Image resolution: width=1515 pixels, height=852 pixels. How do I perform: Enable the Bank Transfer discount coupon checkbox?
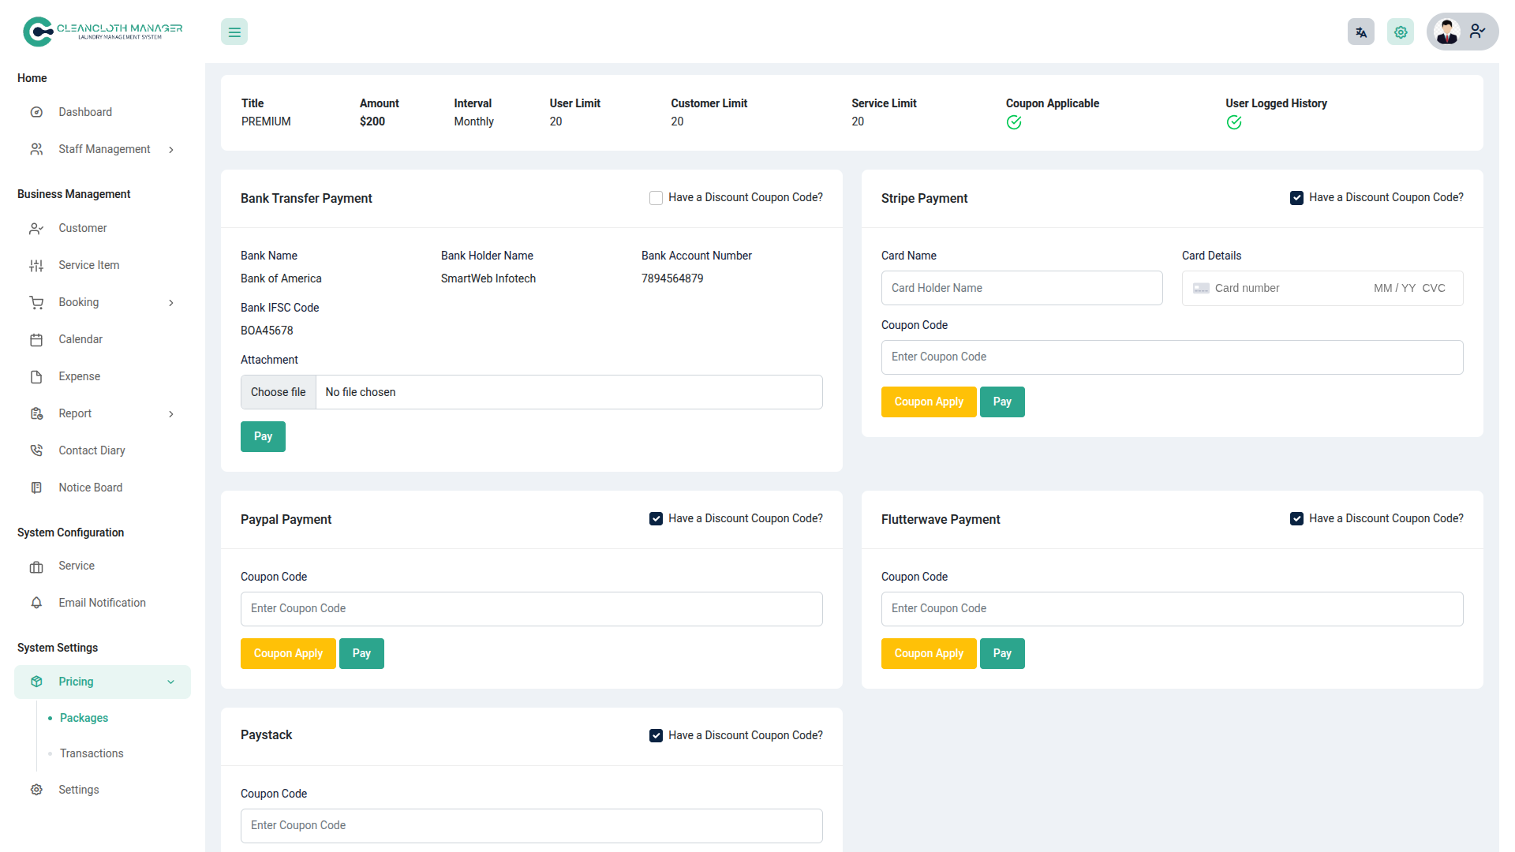pyautogui.click(x=656, y=198)
